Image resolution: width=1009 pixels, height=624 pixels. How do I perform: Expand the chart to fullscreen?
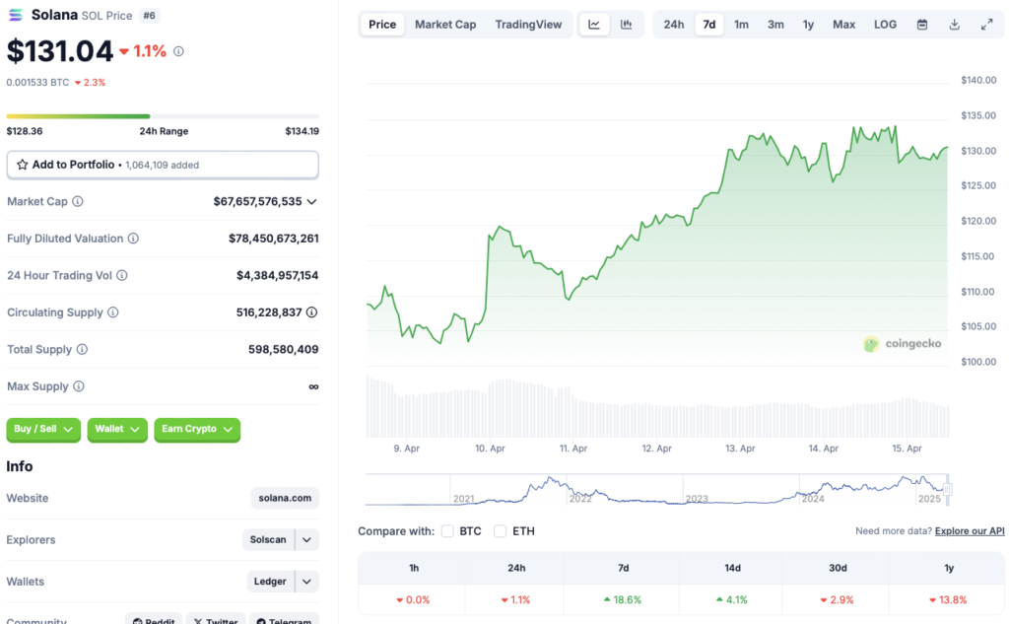tap(986, 25)
